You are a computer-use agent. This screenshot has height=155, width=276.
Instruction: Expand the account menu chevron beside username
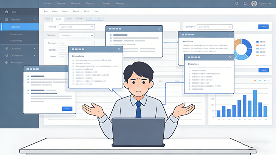(x=270, y=4)
